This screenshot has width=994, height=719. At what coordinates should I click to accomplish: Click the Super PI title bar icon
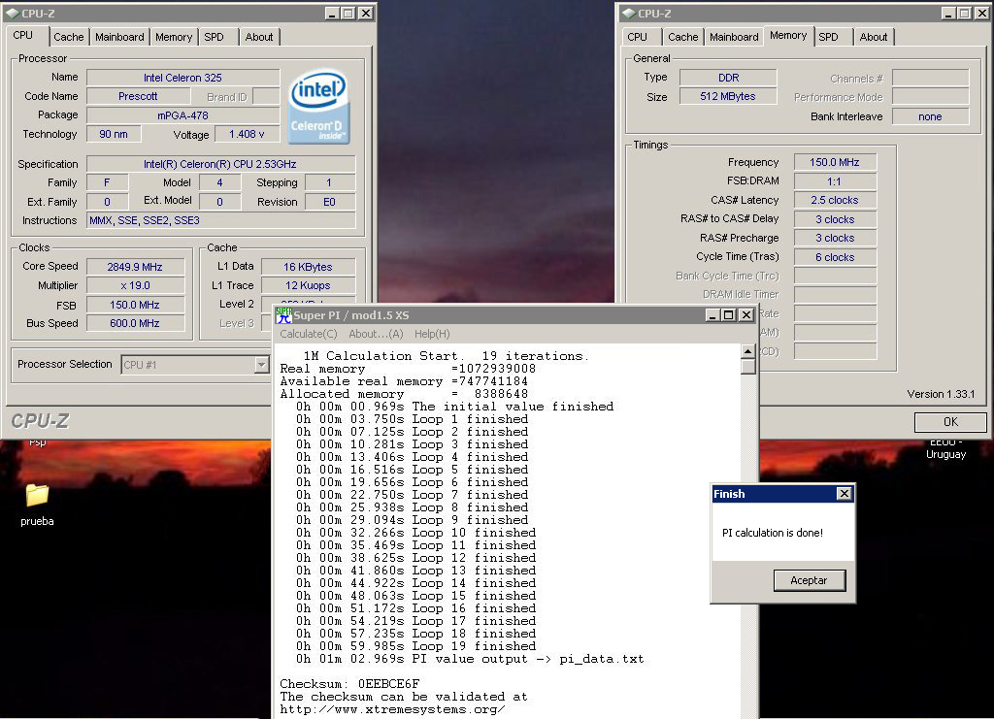pyautogui.click(x=284, y=314)
